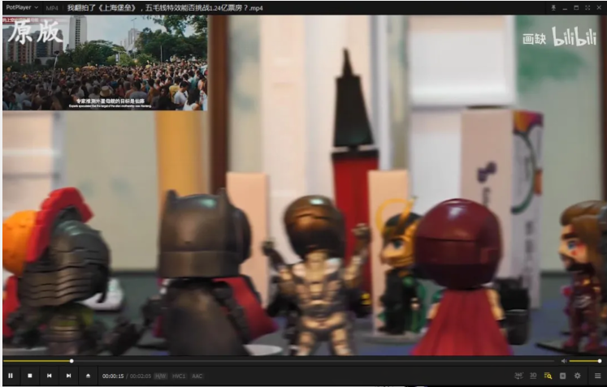The image size is (607, 387).
Task: Click the H/W decoder indicator
Action: click(160, 376)
